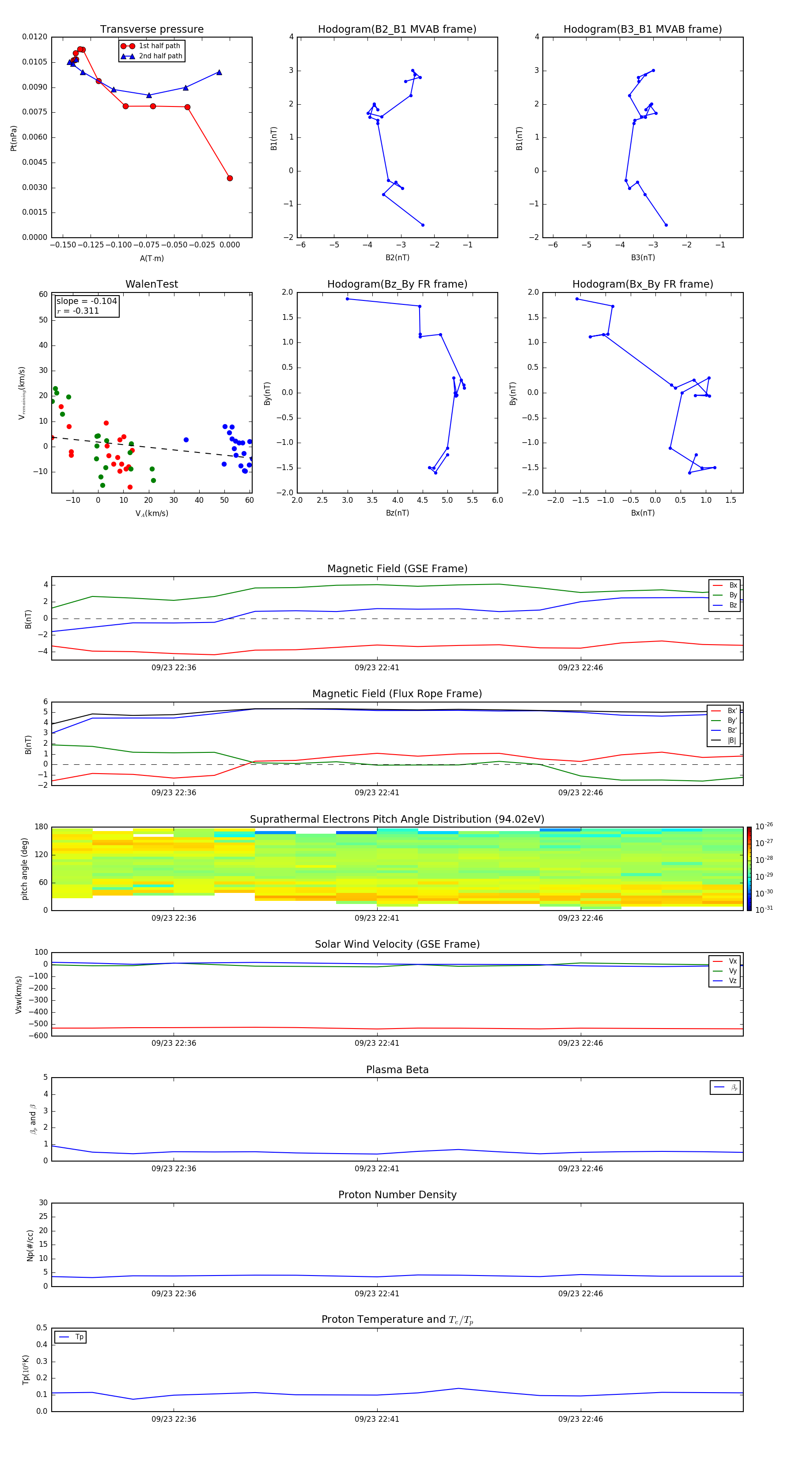Viewport: 795px width, 1458px height.
Task: Click '1st half path' legend entry
Action: tap(151, 46)
